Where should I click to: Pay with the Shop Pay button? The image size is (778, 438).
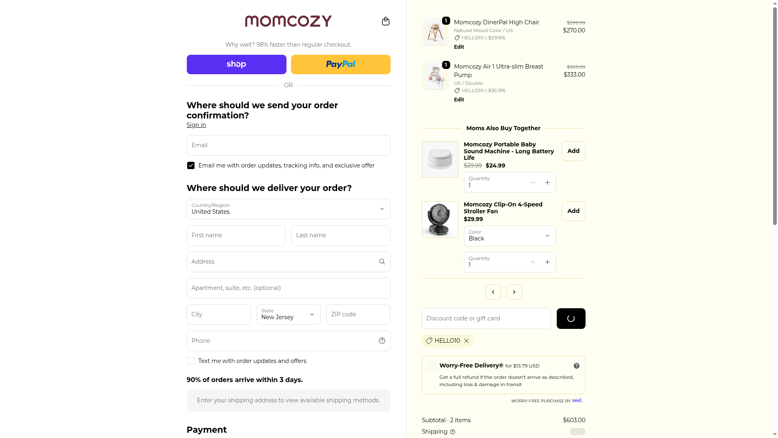click(236, 64)
